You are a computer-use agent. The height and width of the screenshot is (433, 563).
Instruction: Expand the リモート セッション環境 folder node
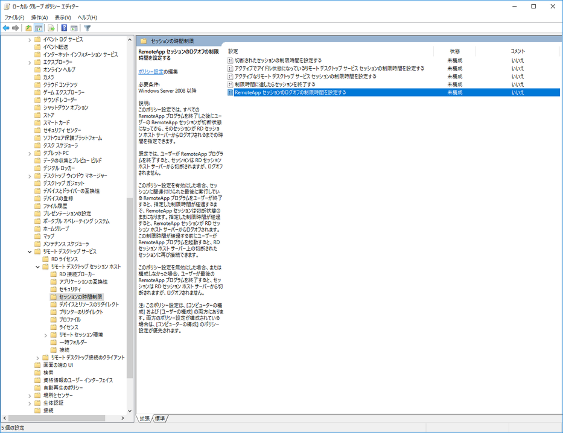[x=46, y=335]
